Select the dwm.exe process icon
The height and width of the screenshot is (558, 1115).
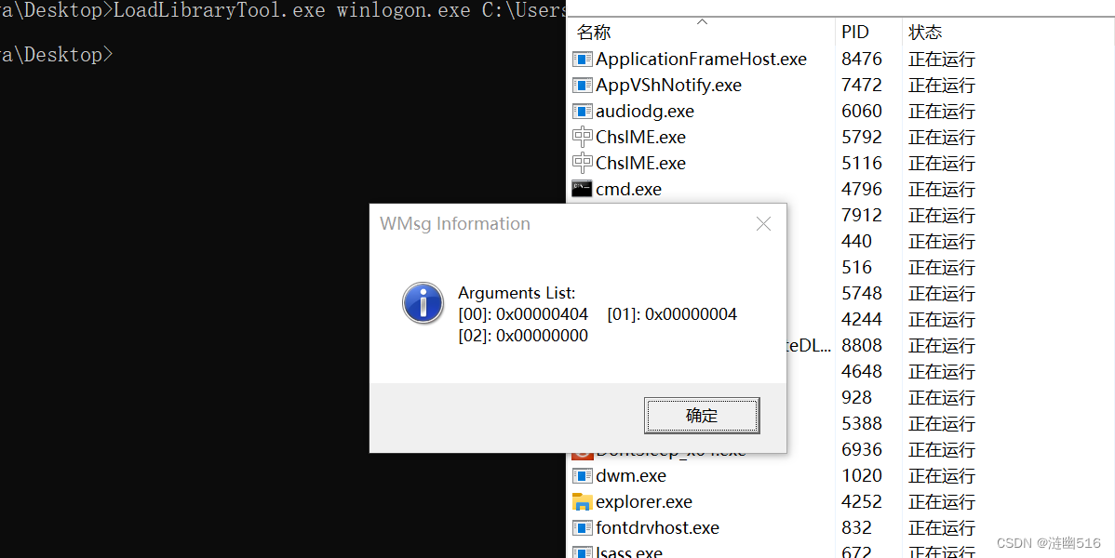click(583, 475)
